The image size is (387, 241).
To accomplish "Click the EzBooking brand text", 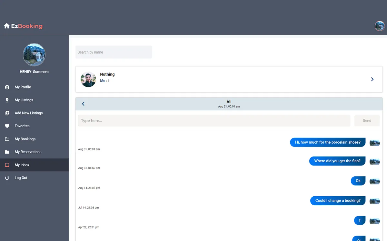I will pos(27,26).
